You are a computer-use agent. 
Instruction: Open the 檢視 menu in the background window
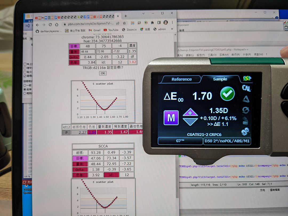pyautogui.click(x=182, y=30)
